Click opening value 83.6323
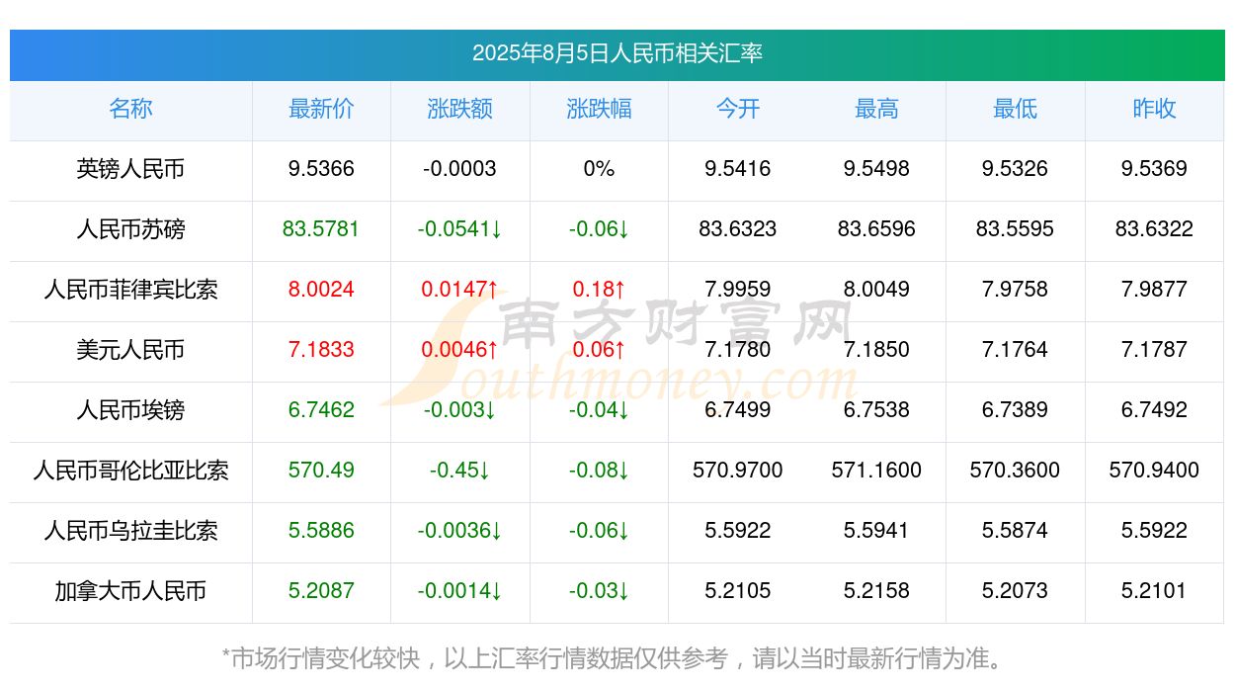The height and width of the screenshot is (690, 1235). pyautogui.click(x=738, y=229)
